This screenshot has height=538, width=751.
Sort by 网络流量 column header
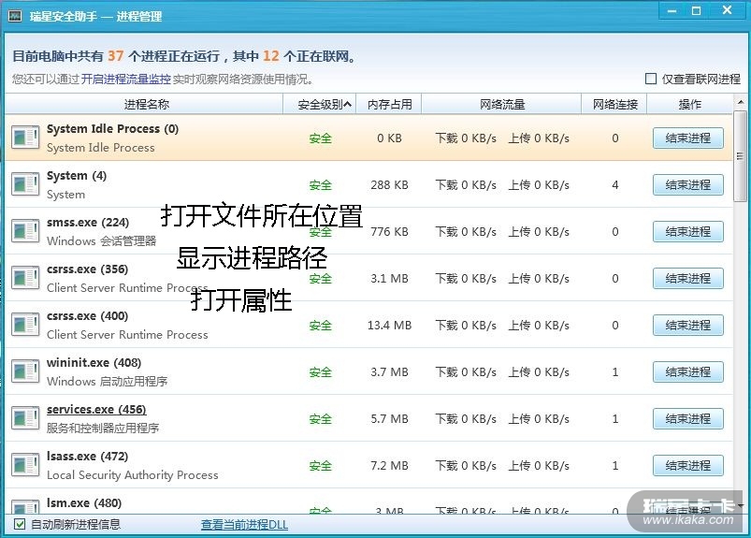501,104
